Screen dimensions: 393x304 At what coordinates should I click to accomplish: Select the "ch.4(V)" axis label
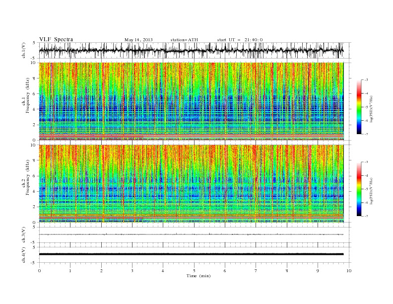(24, 255)
